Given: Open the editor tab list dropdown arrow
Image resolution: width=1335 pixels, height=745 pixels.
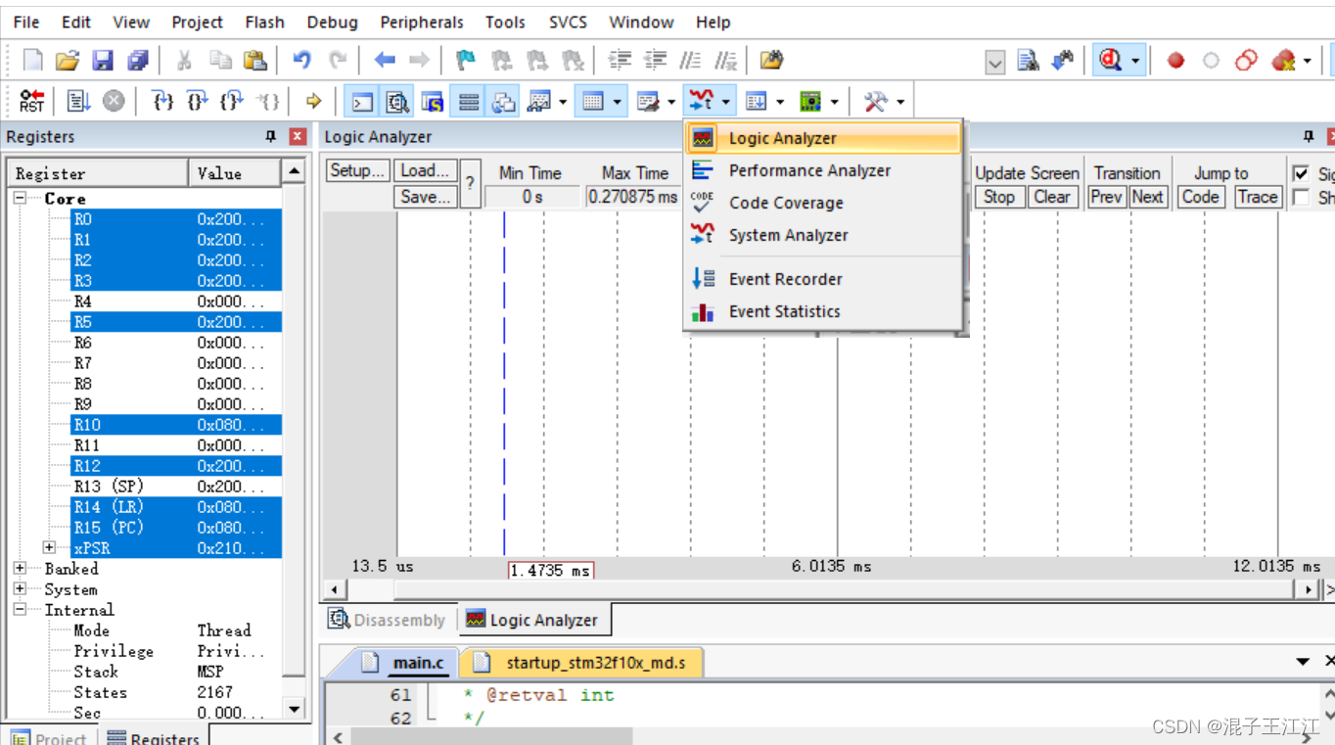Looking at the screenshot, I should pyautogui.click(x=1303, y=662).
